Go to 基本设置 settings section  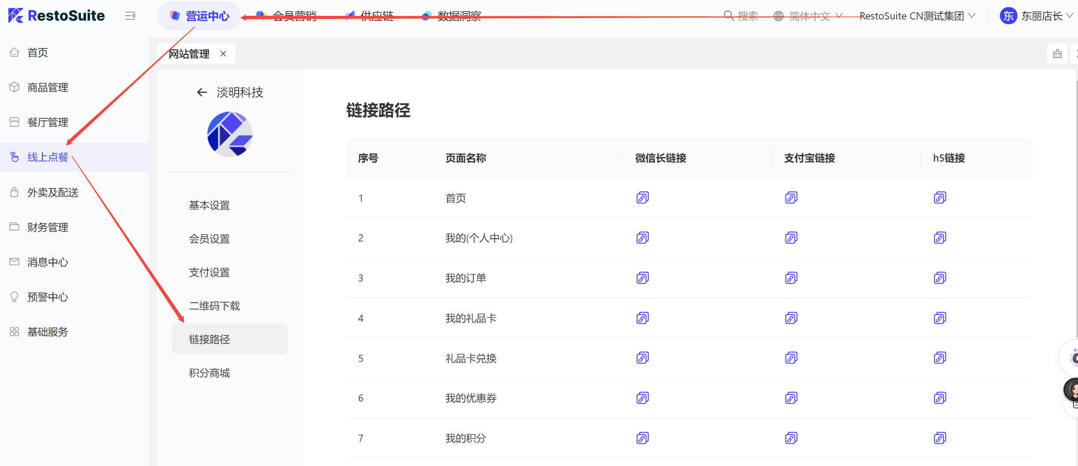coord(210,205)
